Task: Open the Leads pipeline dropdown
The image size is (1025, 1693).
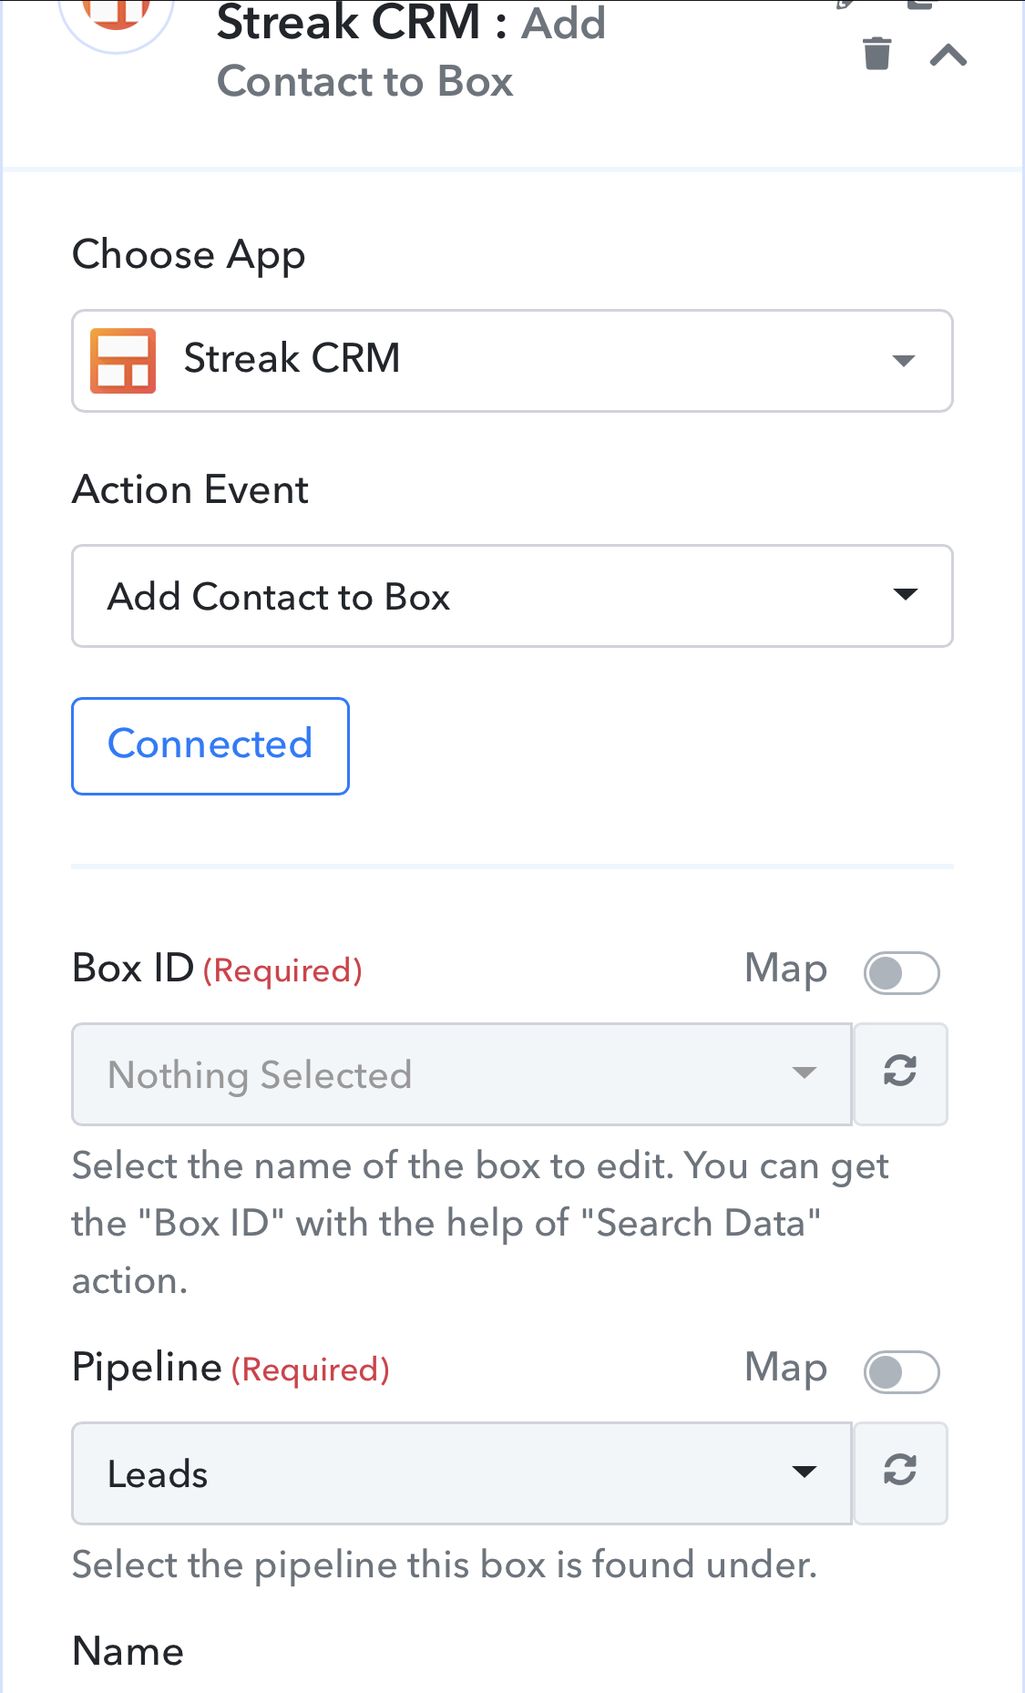Action: pyautogui.click(x=462, y=1472)
